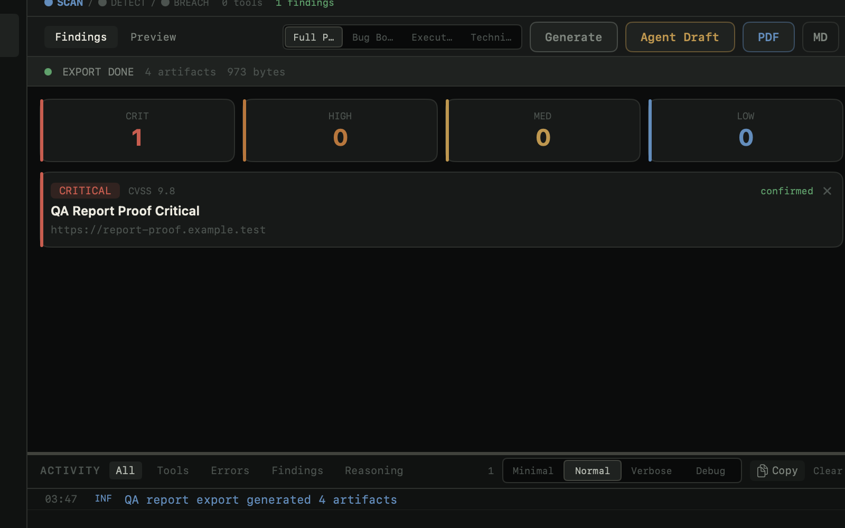Click the Generate button

coord(574,37)
